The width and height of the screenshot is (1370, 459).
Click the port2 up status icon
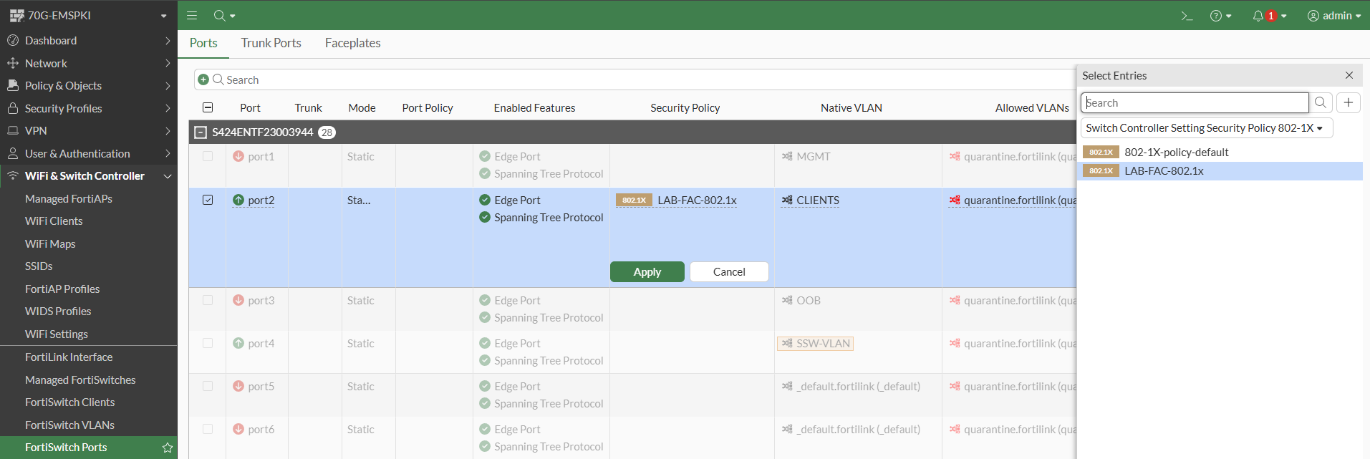click(238, 200)
